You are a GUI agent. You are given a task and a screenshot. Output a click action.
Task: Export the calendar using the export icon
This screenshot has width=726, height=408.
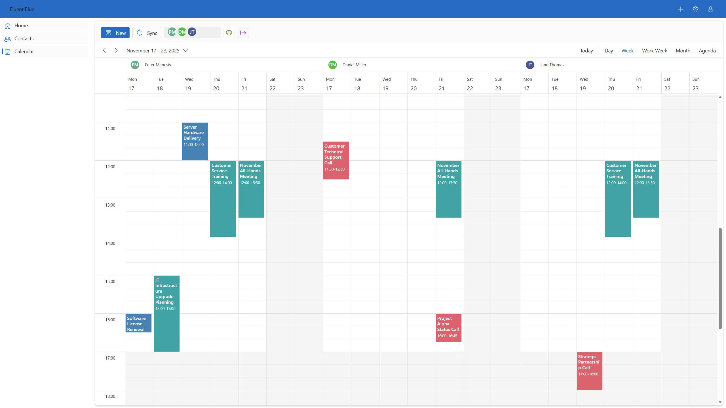point(243,33)
